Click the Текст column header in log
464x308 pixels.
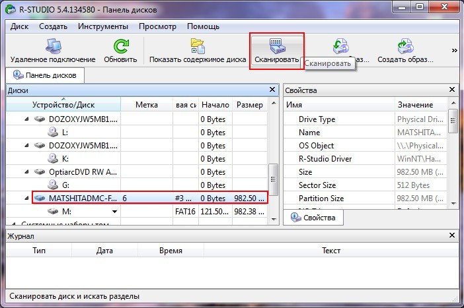click(x=331, y=251)
